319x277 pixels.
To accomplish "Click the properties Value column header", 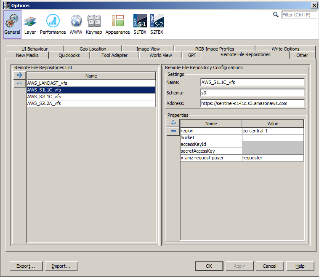I will click(273, 124).
